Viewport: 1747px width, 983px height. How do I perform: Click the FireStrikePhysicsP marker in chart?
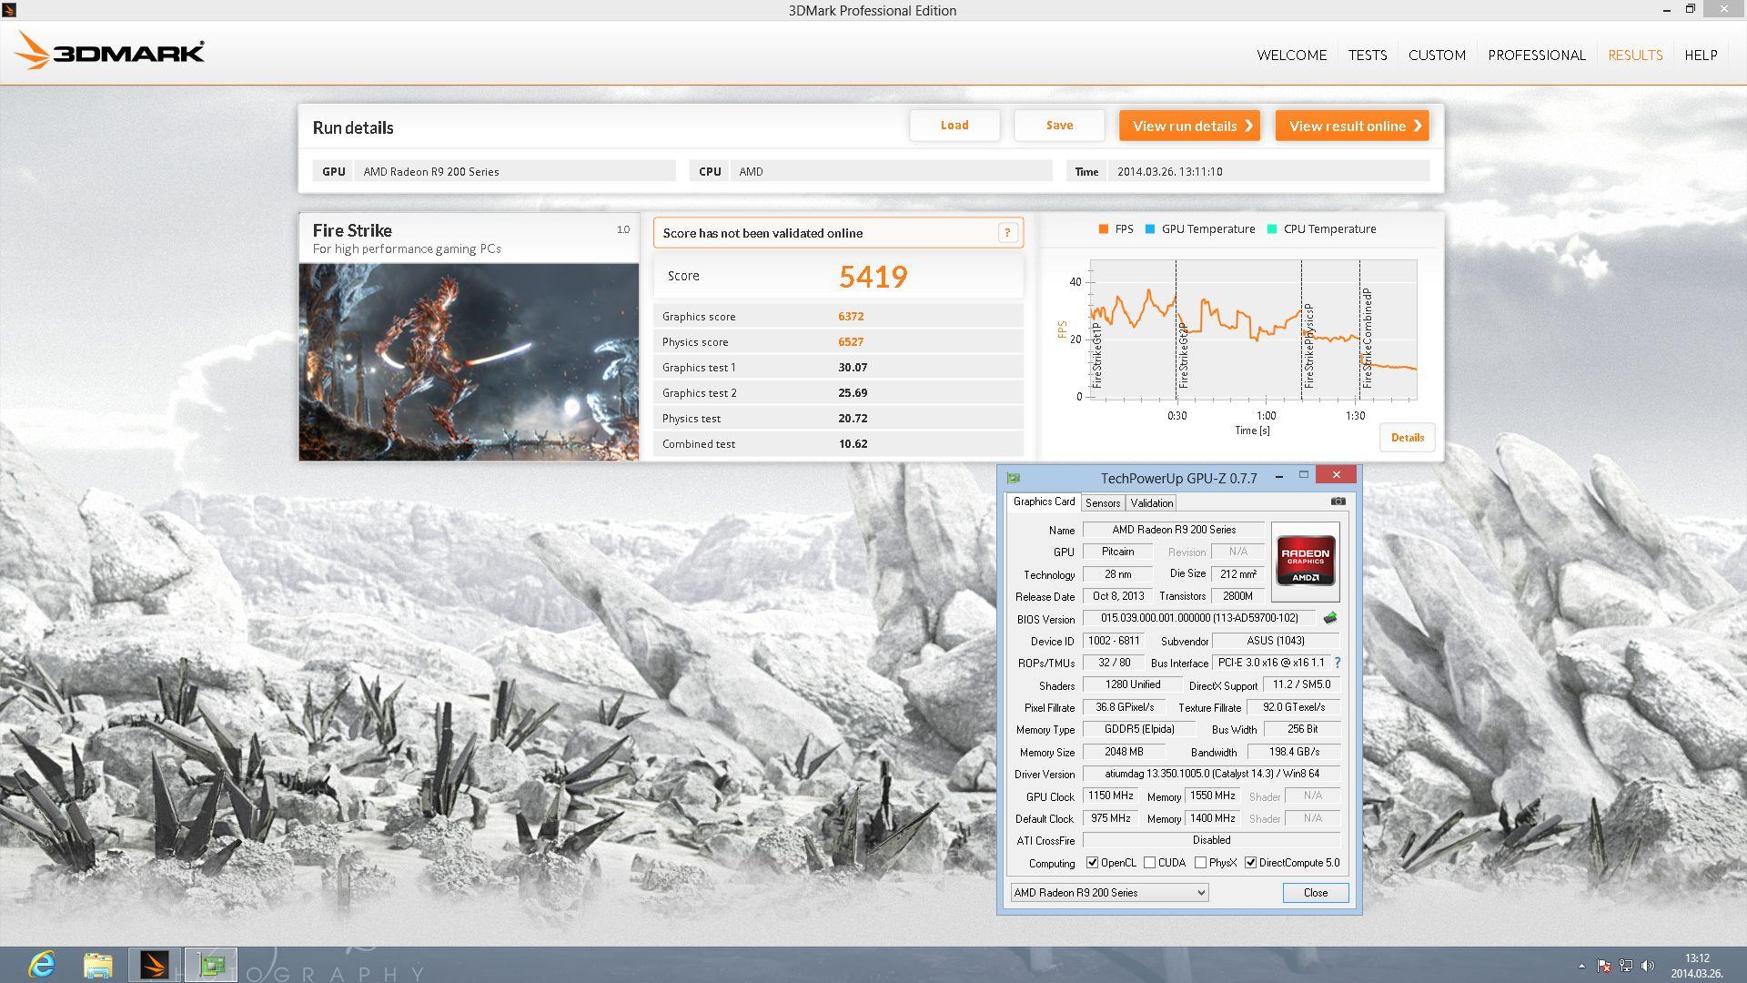click(1308, 346)
